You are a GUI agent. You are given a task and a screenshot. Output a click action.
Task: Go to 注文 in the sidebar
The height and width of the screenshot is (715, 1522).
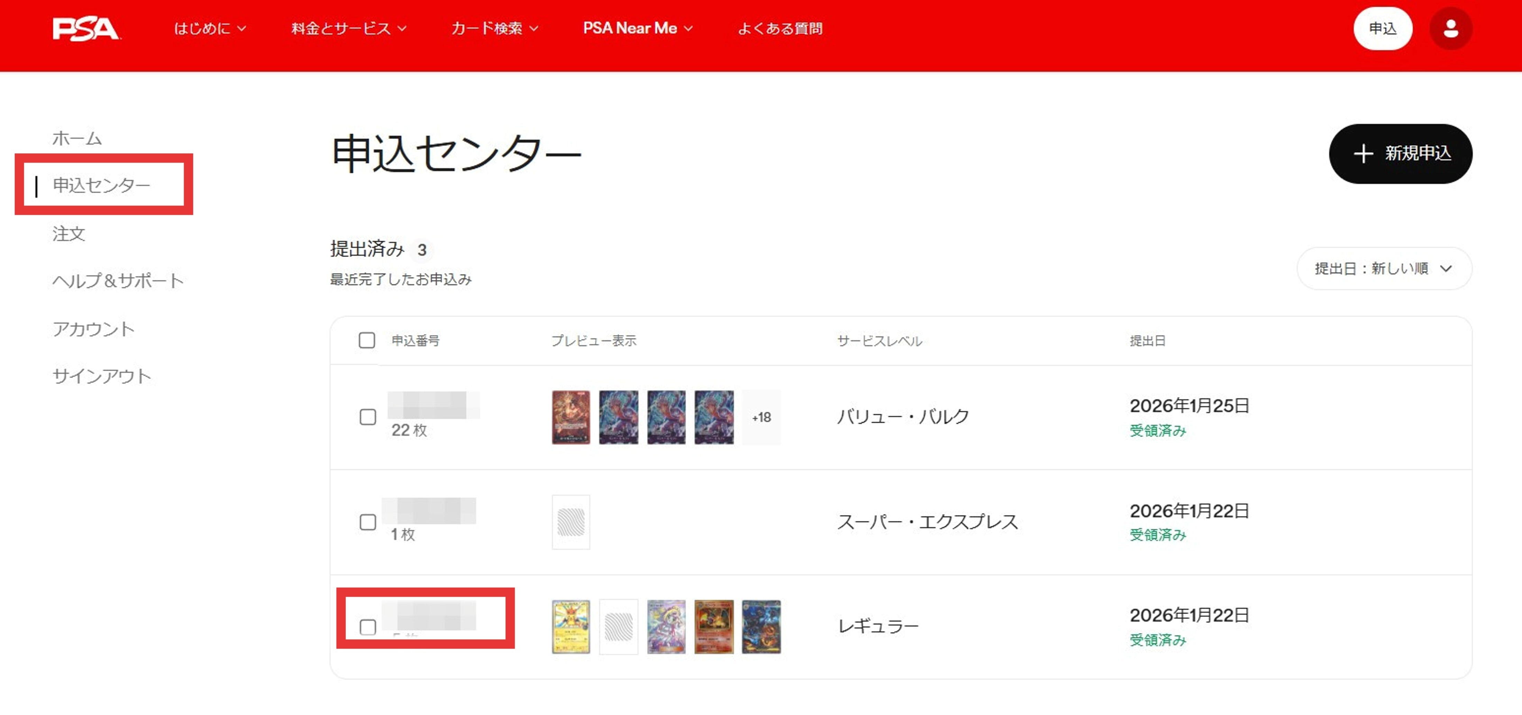[69, 234]
